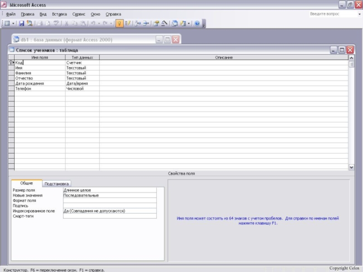Show the Database Window via toolbar icon

[175, 23]
